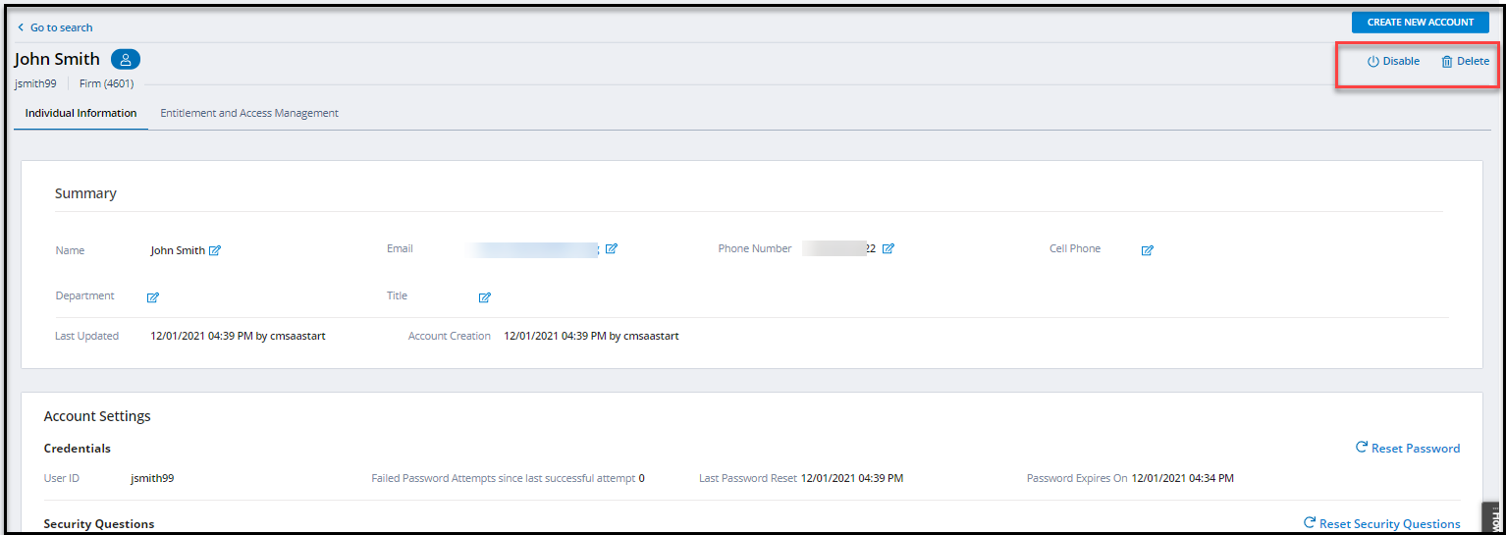Image resolution: width=1506 pixels, height=535 pixels.
Task: Edit the Department using pencil icon
Action: coord(153,297)
